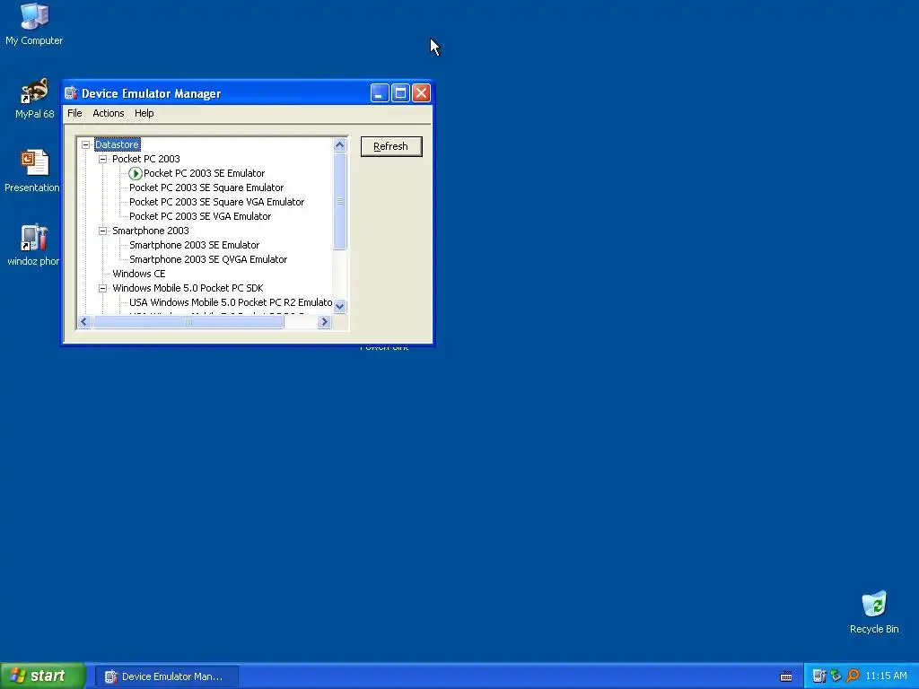Screen dimensions: 919x689
Task: Select Smartphone 2003 SE Emulator
Action: (x=194, y=245)
